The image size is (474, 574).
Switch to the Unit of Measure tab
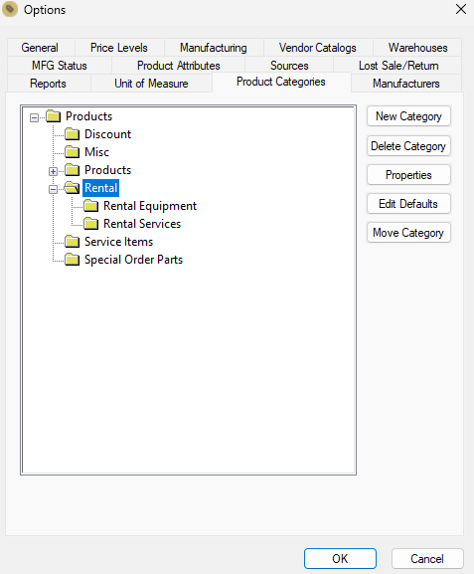pos(151,84)
